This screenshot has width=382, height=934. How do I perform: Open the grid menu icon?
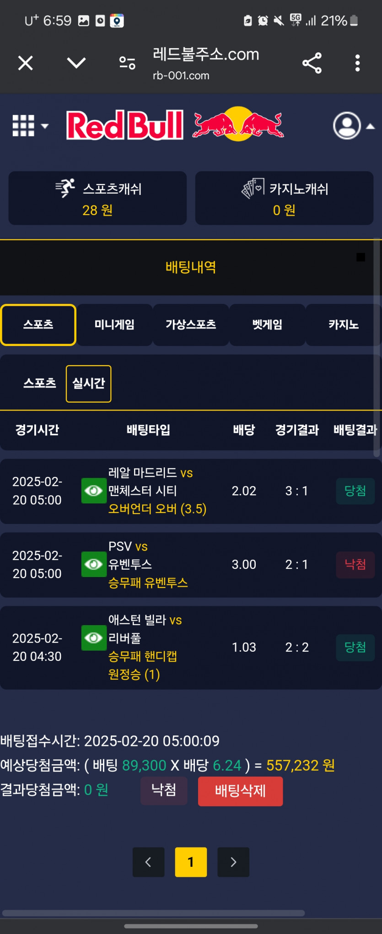[23, 125]
